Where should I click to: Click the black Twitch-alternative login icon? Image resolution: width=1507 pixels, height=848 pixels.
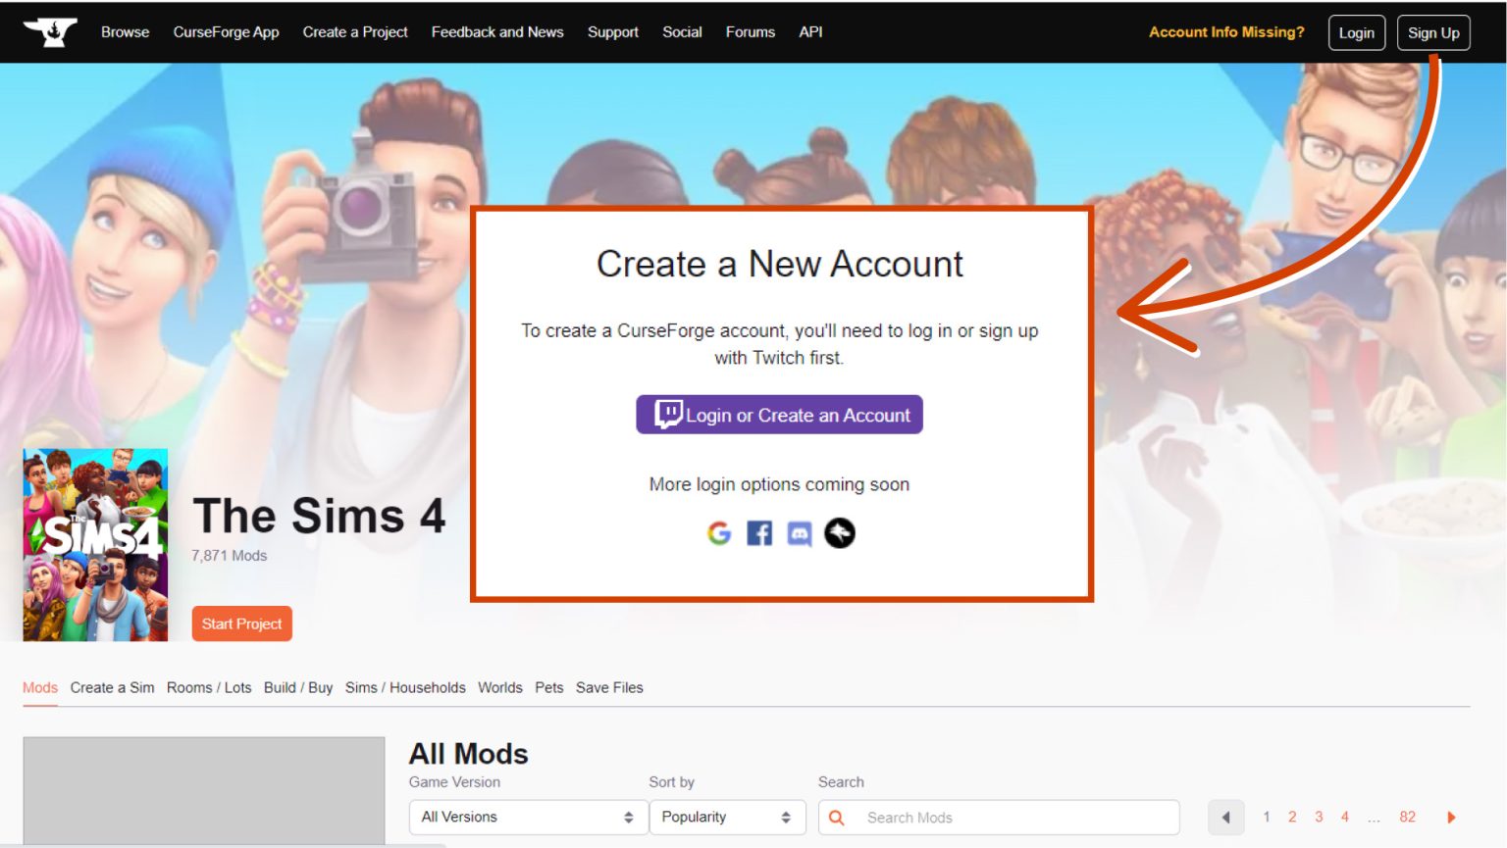(839, 533)
